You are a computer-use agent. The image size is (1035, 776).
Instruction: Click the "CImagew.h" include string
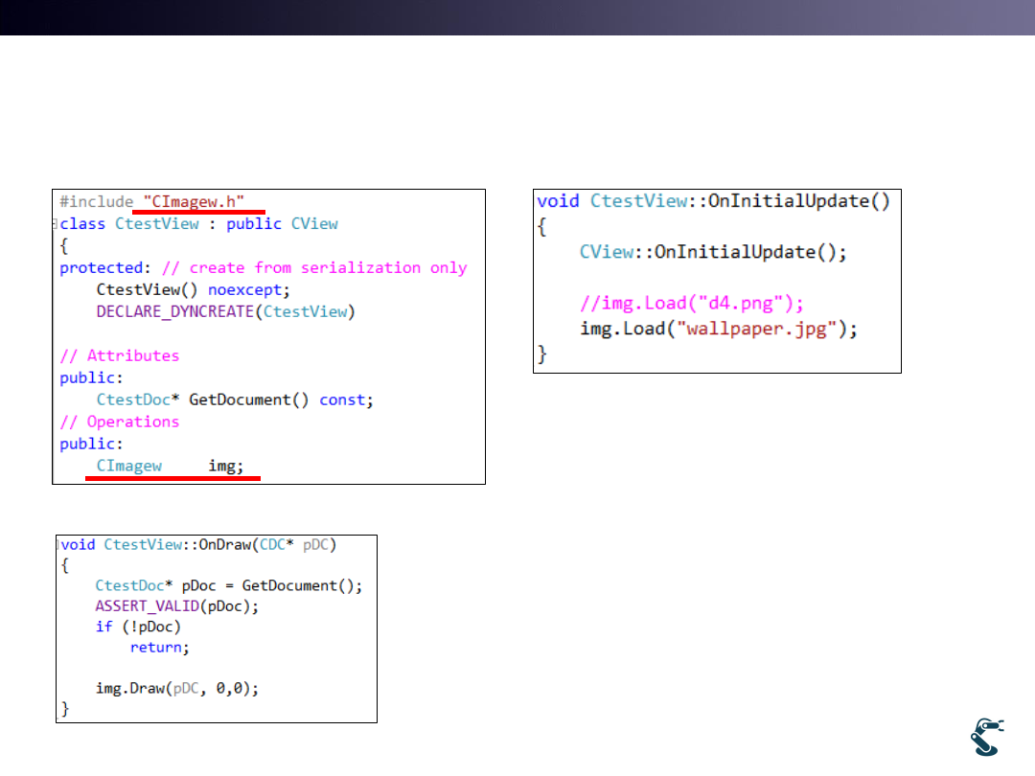click(195, 201)
